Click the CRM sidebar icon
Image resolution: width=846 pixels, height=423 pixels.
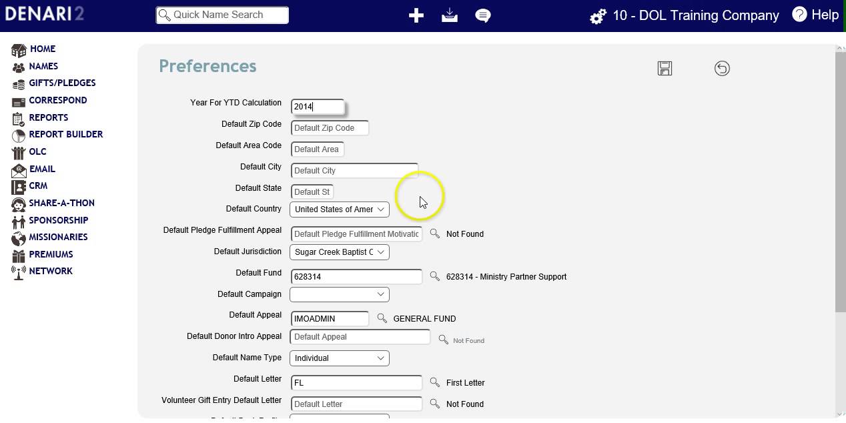pos(19,187)
